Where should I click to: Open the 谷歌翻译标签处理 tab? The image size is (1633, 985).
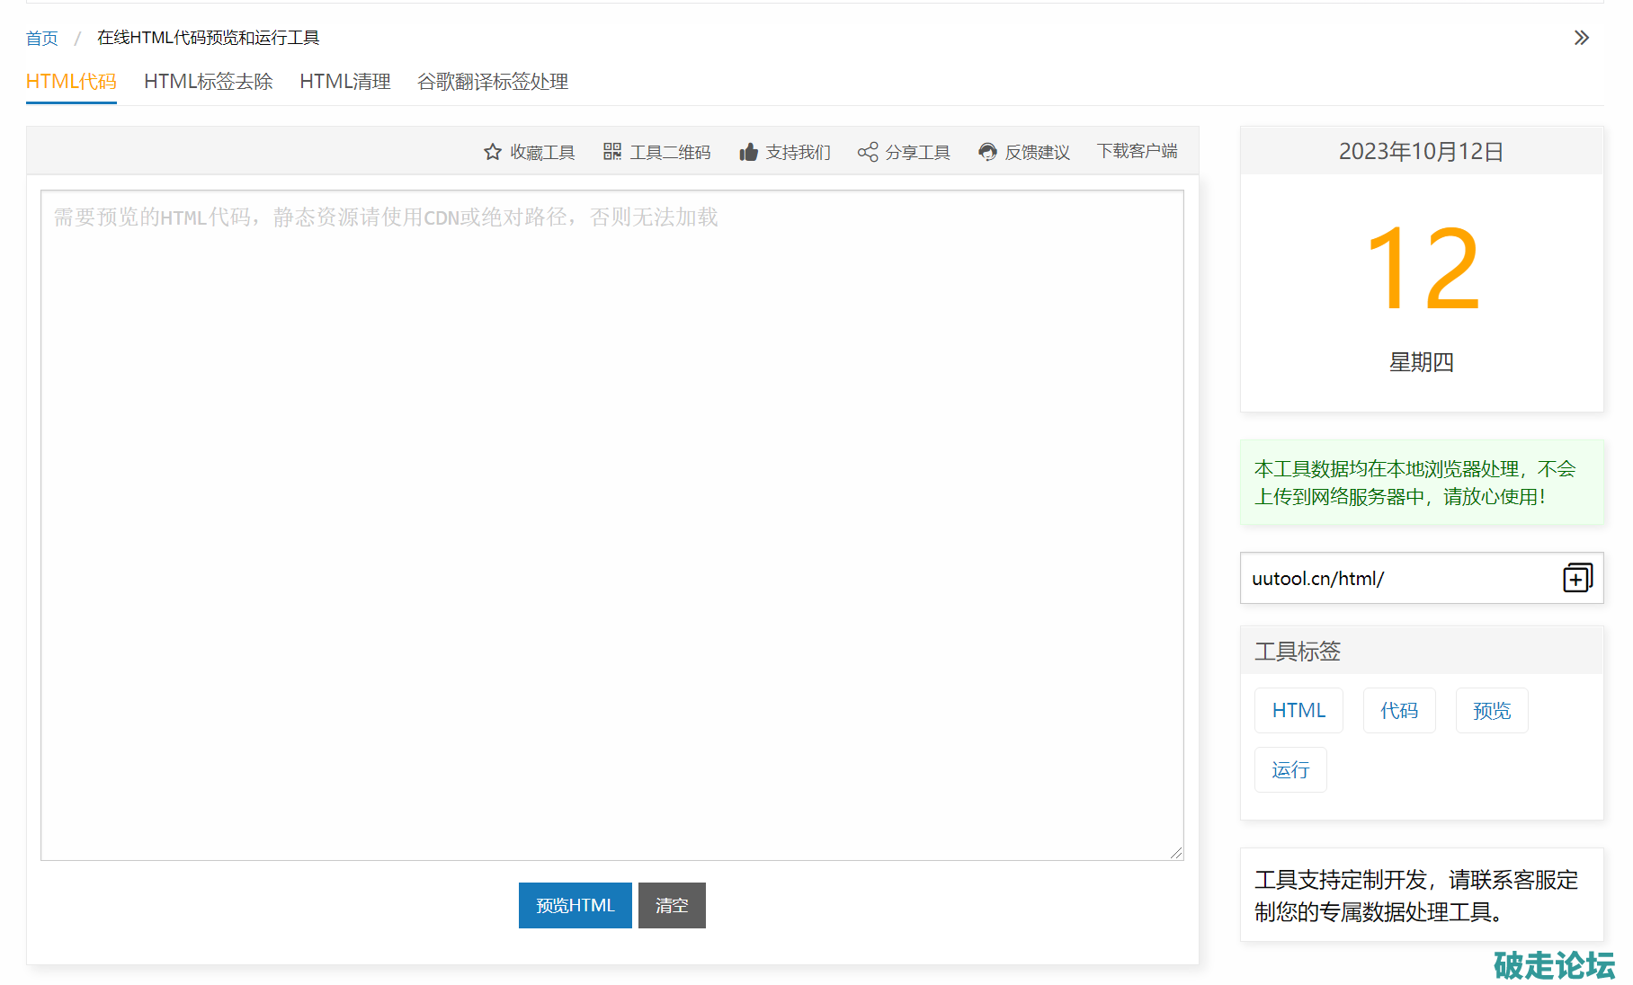pos(492,82)
